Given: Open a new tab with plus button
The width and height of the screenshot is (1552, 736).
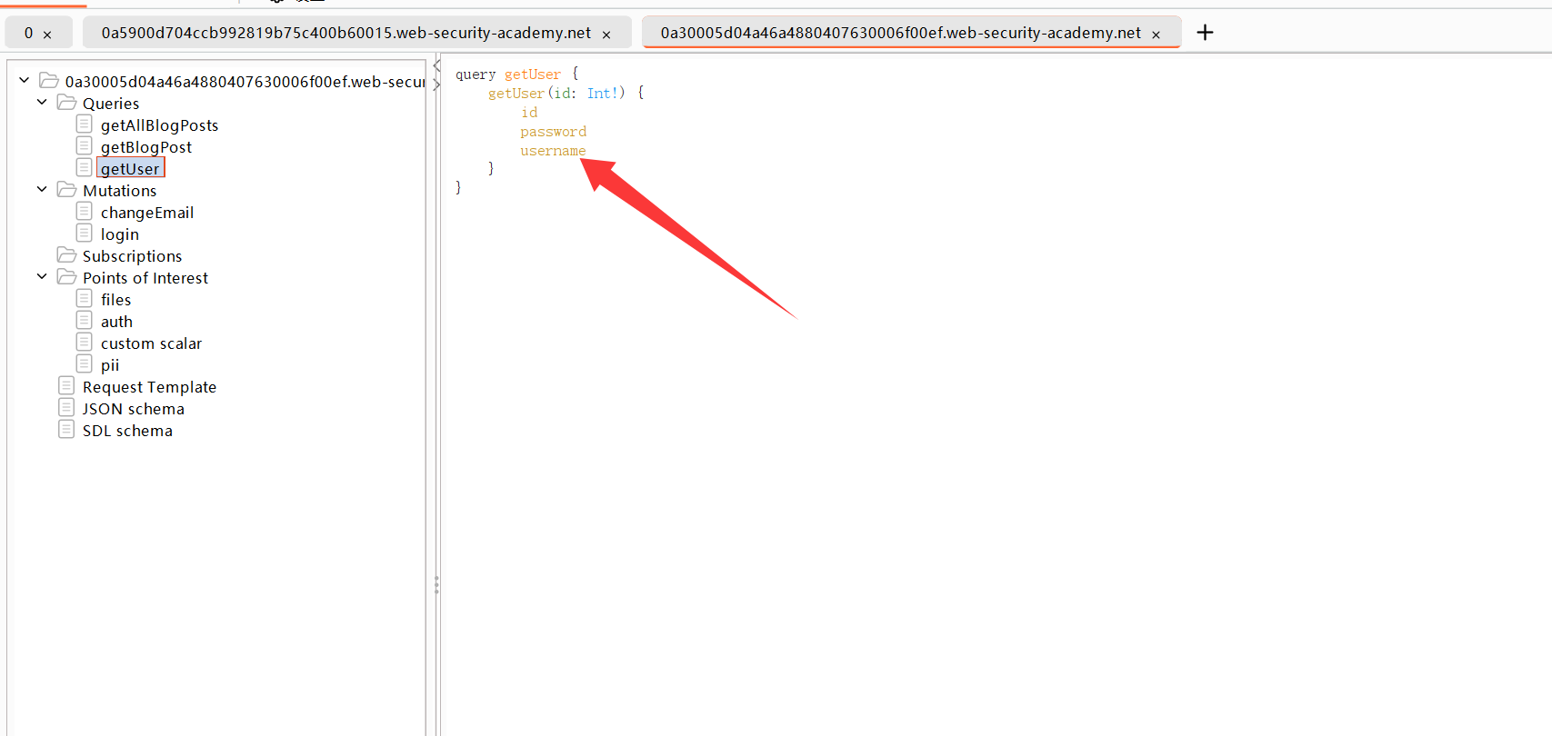Looking at the screenshot, I should [x=1205, y=33].
